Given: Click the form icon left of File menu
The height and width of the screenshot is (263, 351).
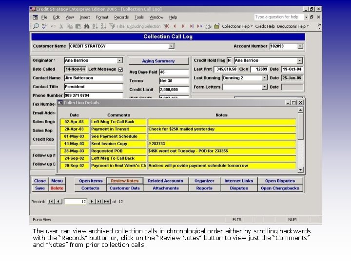Looking at the screenshot, I should (x=36, y=17).
